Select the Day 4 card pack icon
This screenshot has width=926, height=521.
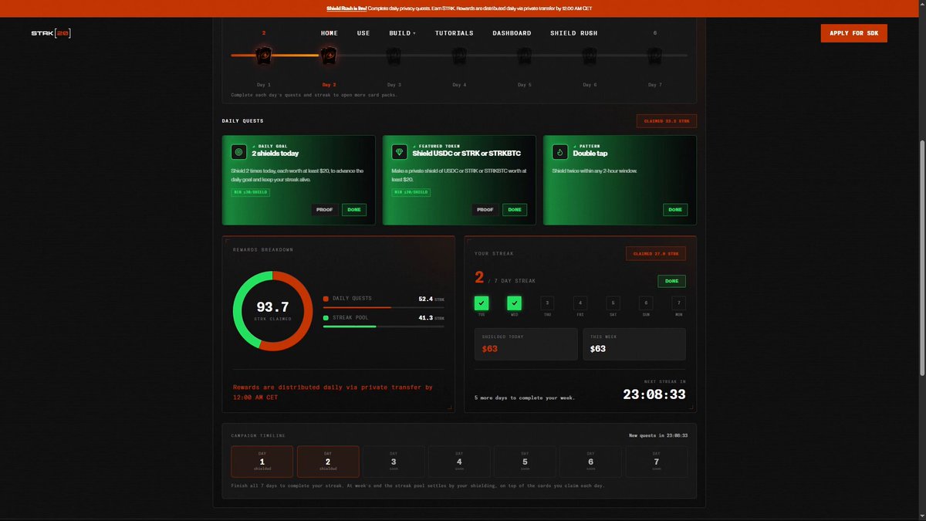(x=459, y=56)
